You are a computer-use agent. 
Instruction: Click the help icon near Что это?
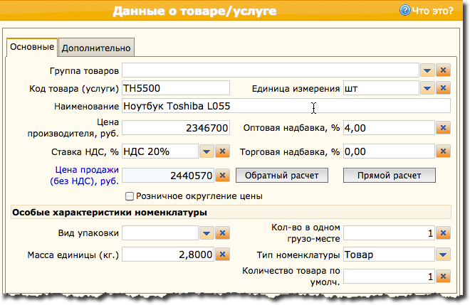pyautogui.click(x=405, y=11)
